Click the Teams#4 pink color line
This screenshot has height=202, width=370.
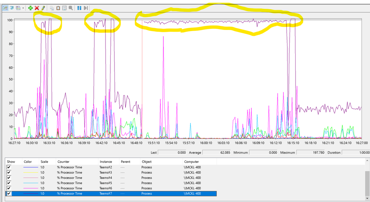(x=31, y=178)
